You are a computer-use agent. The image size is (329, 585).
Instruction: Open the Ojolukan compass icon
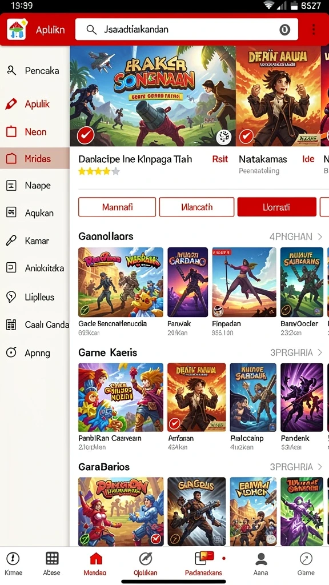tap(146, 559)
